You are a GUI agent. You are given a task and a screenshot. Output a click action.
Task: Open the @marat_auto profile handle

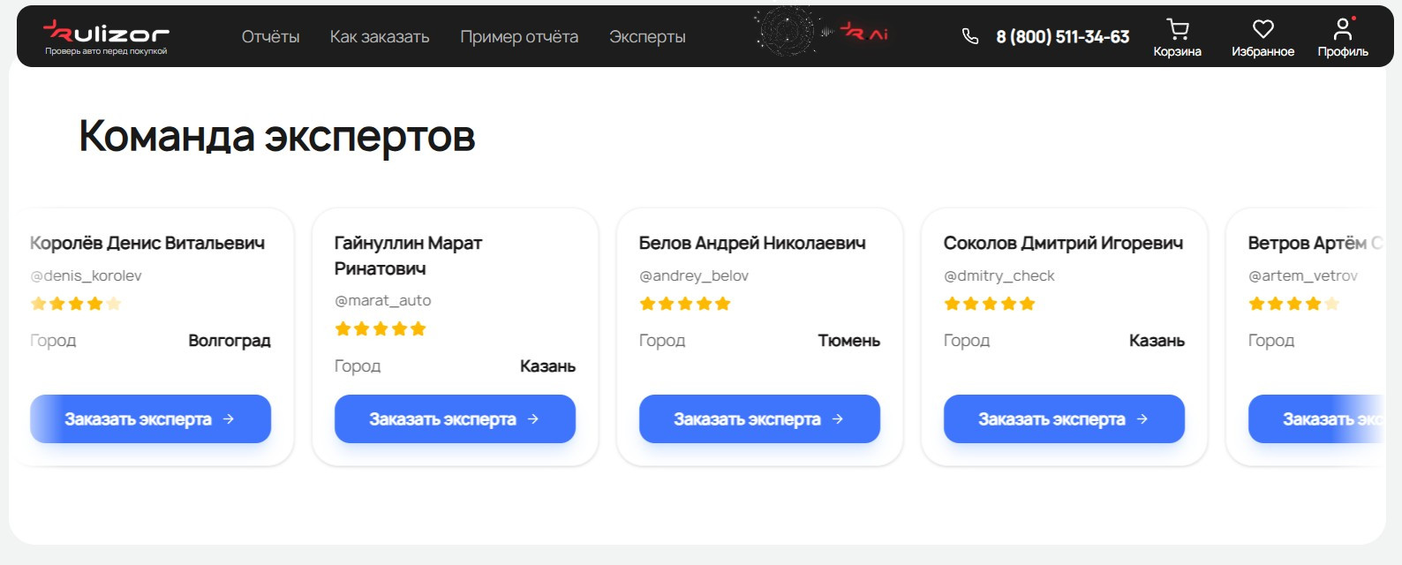click(383, 300)
